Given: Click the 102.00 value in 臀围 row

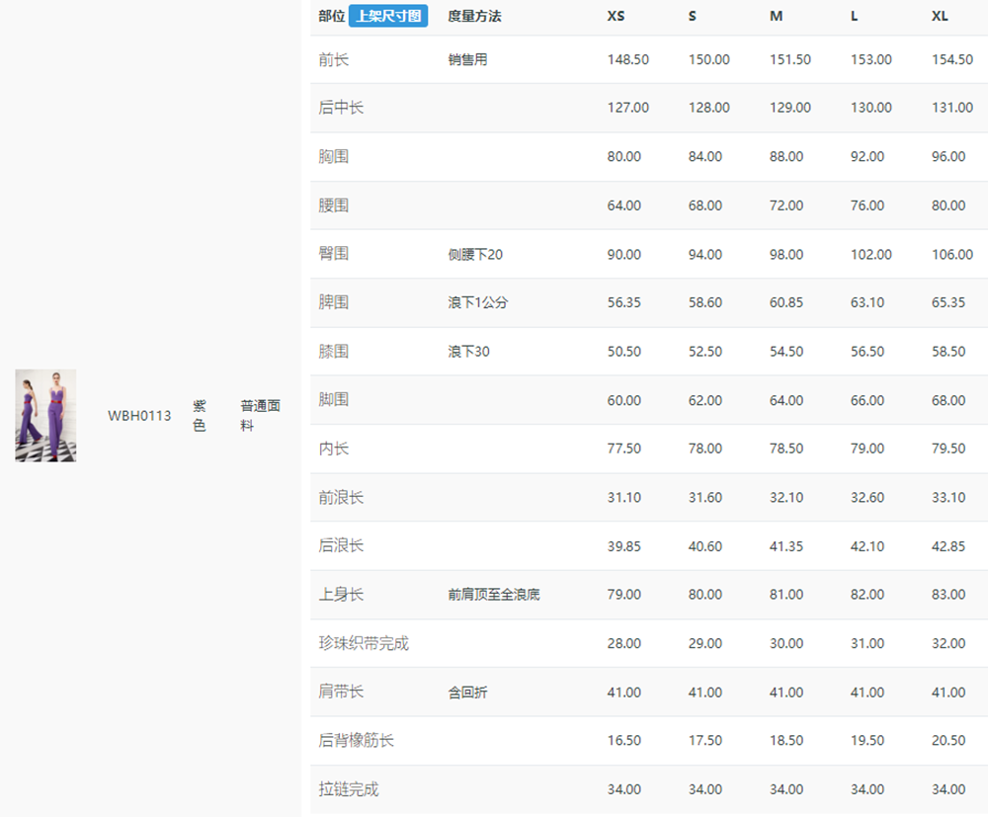Looking at the screenshot, I should pyautogui.click(x=871, y=255).
